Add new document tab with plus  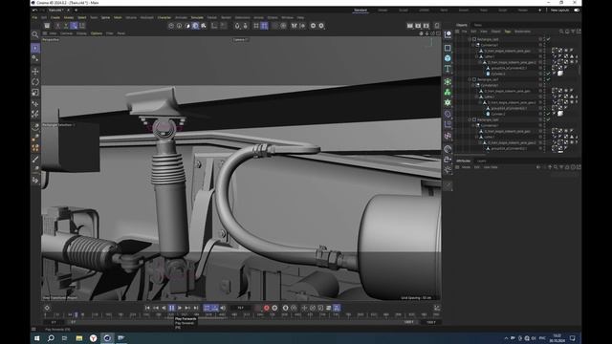pyautogui.click(x=76, y=11)
